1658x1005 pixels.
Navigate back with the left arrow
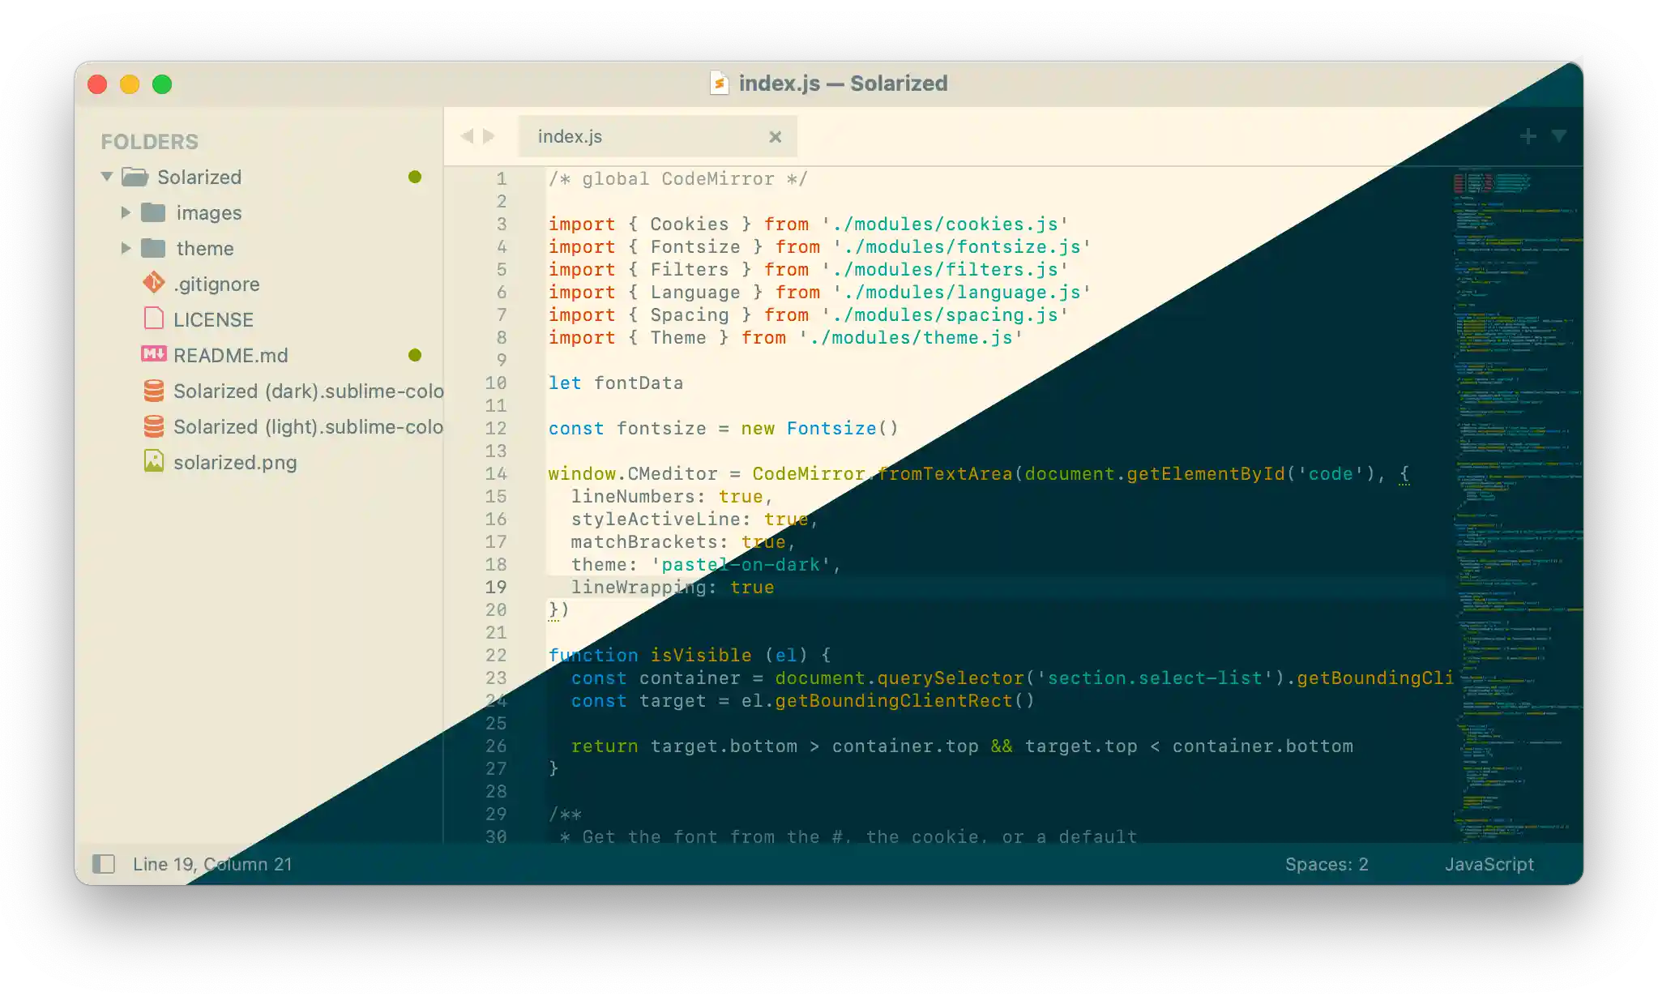(467, 136)
